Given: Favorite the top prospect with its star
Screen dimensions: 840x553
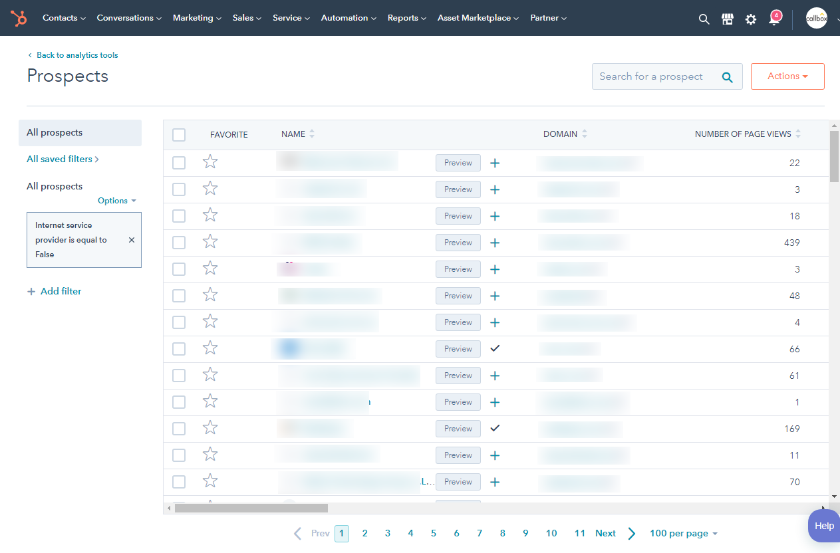Looking at the screenshot, I should 210,162.
